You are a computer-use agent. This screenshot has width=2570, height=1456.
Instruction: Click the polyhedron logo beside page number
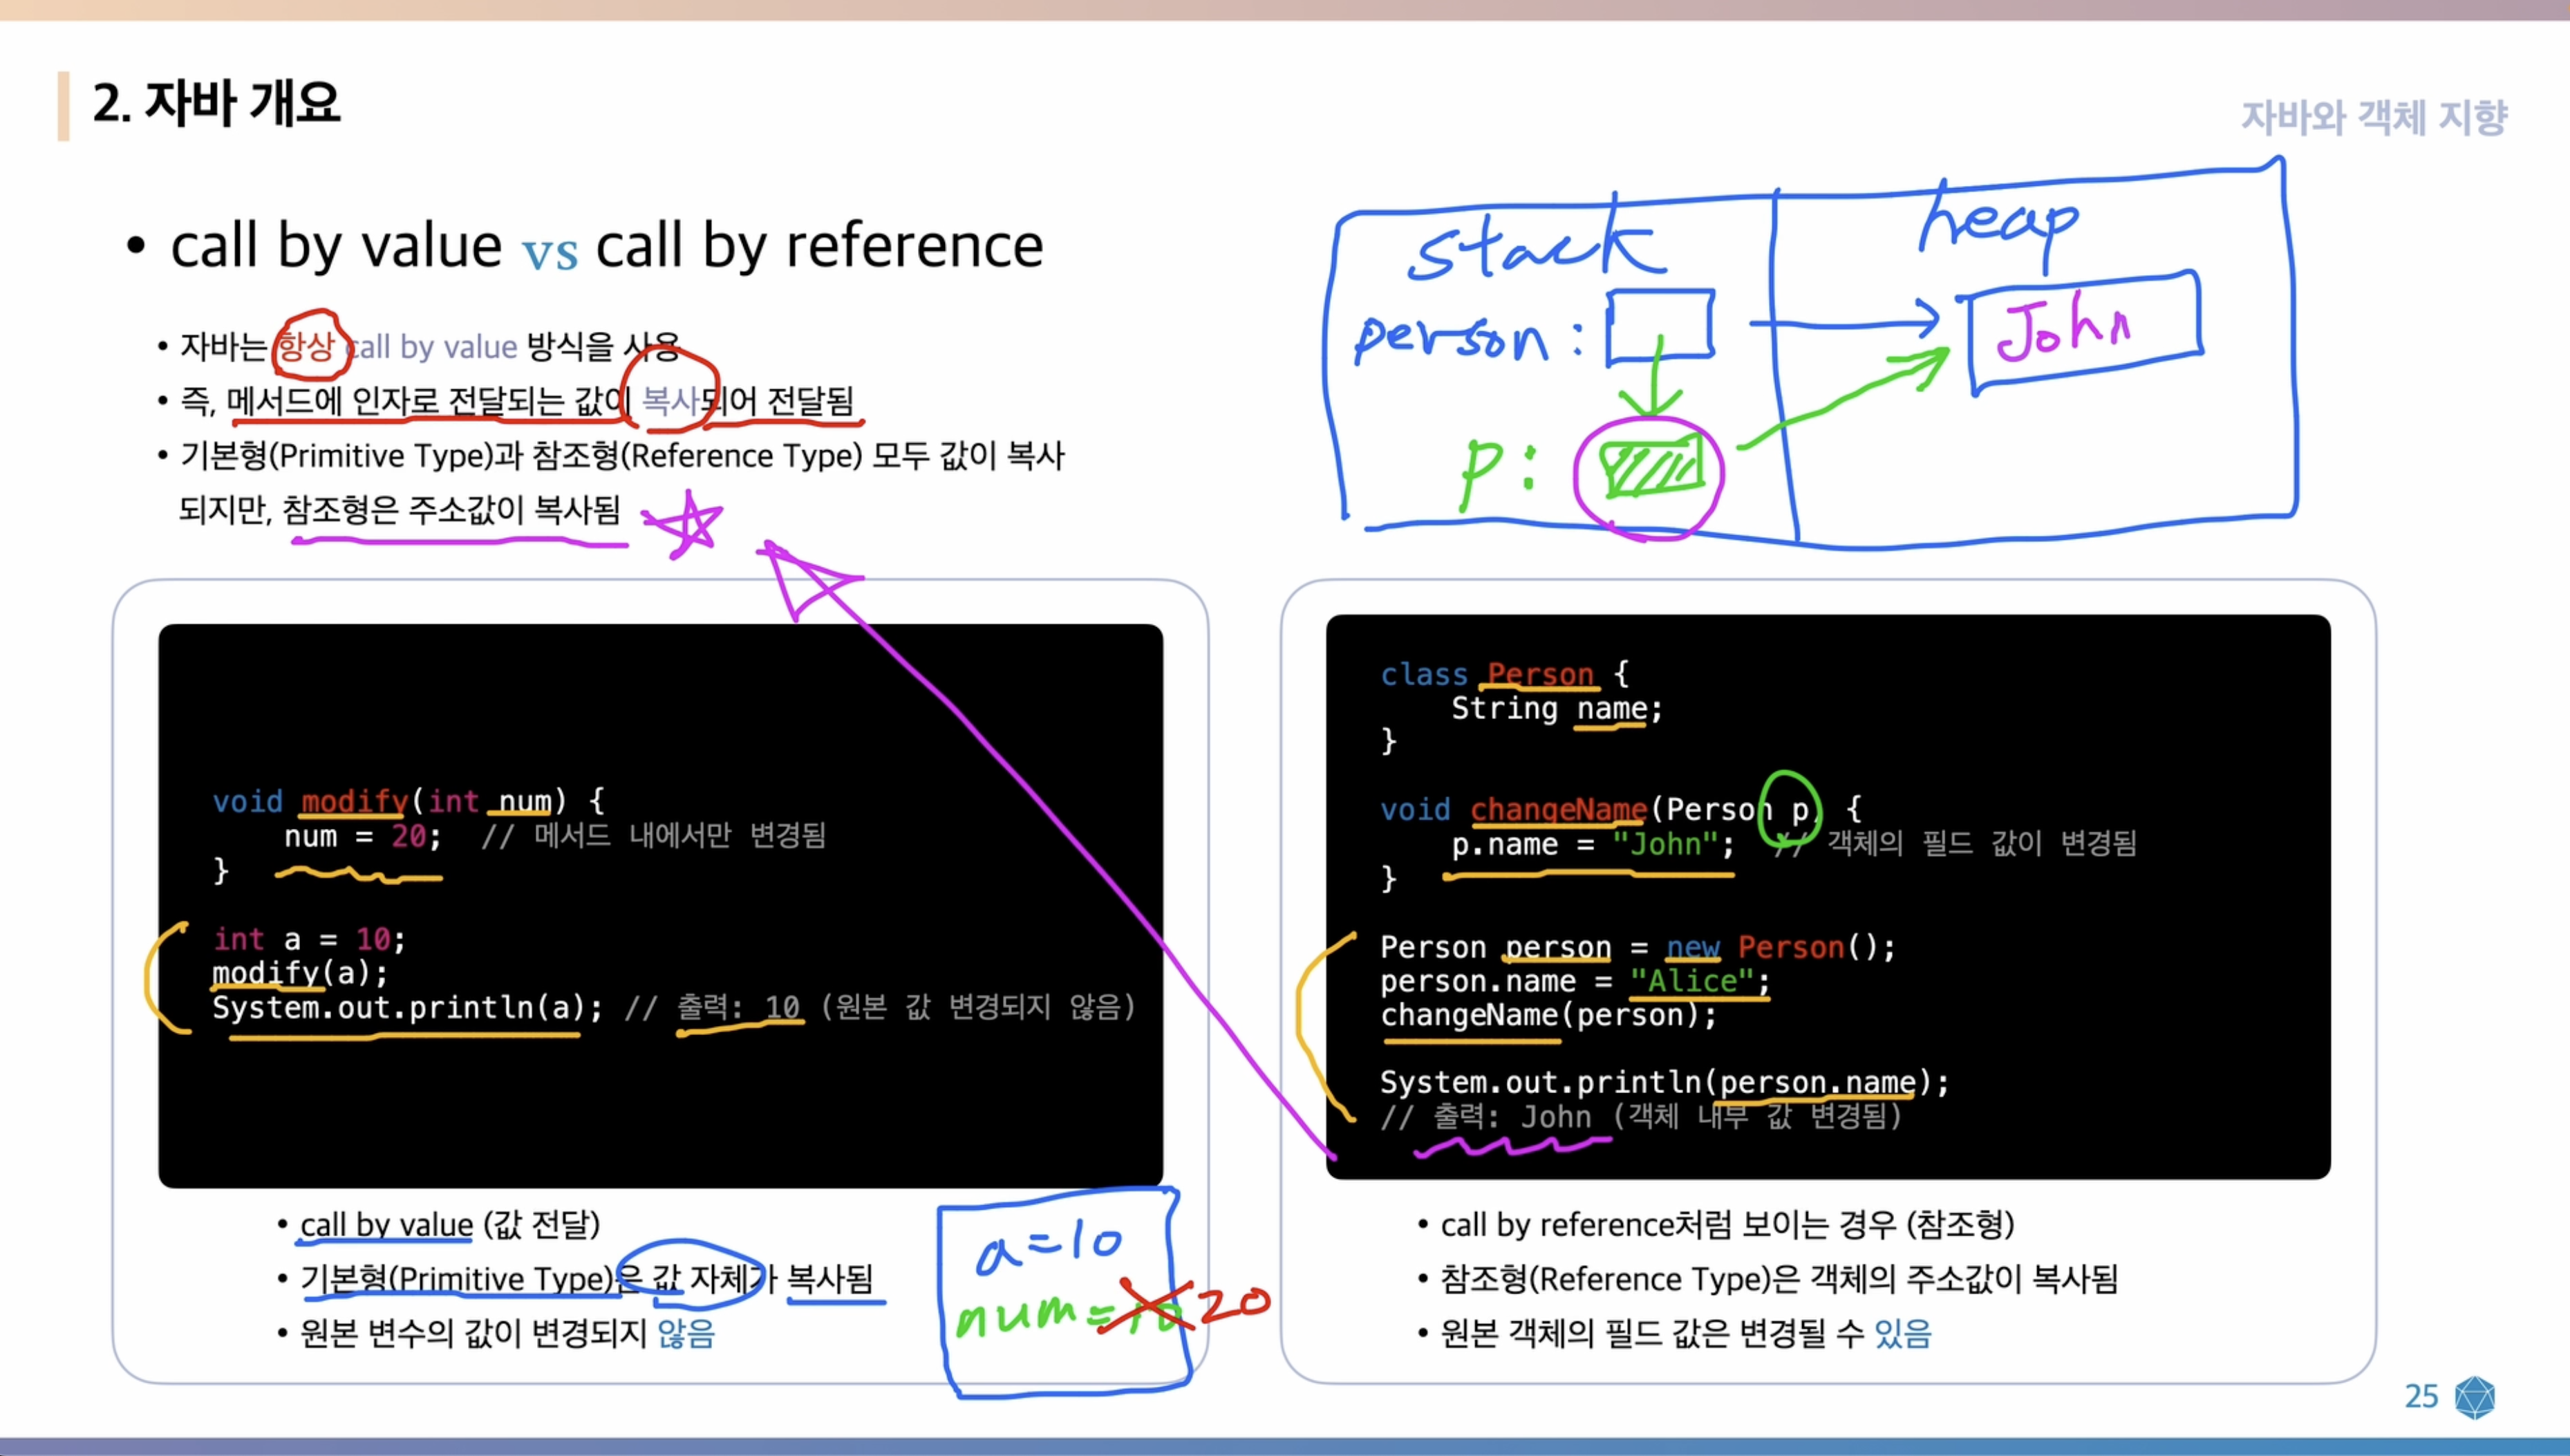(x=2474, y=1397)
